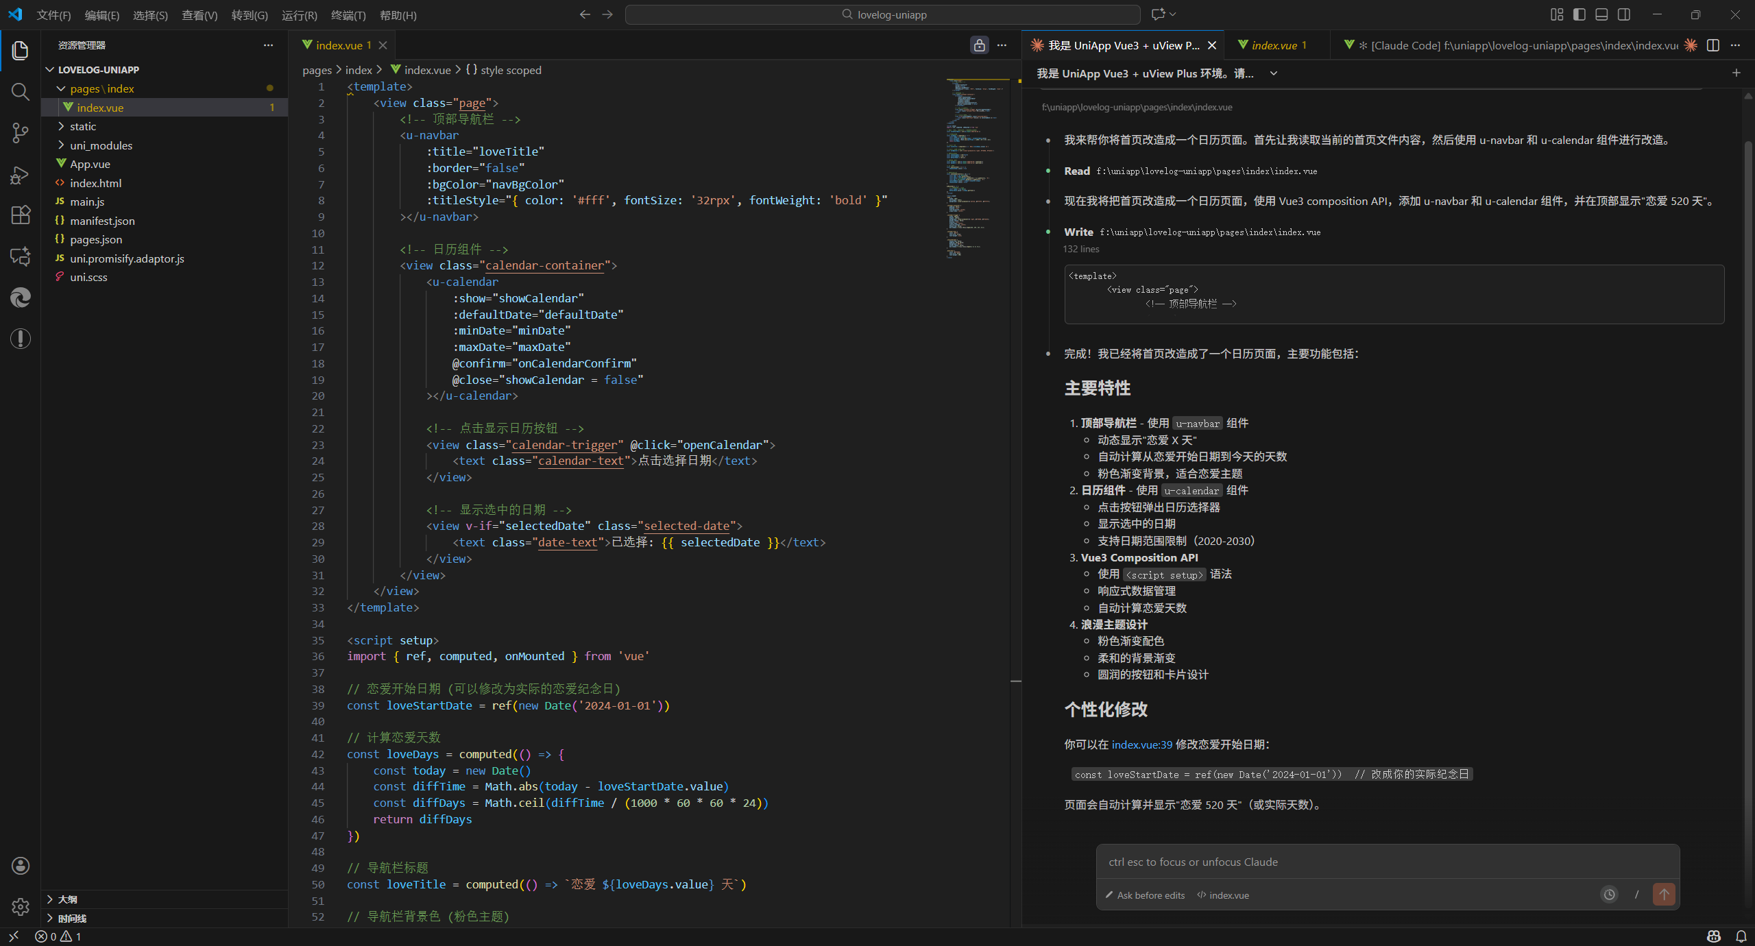Viewport: 1755px width, 946px height.
Task: Toggle Ask before edits mode
Action: click(x=1145, y=895)
